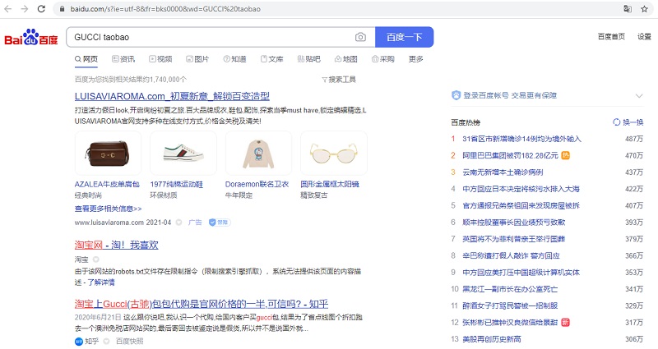Open hot topic 云南无新增本土确诊病例
The height and width of the screenshot is (349, 658).
503,172
